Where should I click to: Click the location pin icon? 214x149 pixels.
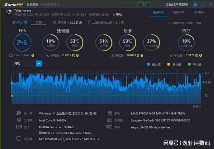[x=114, y=15]
